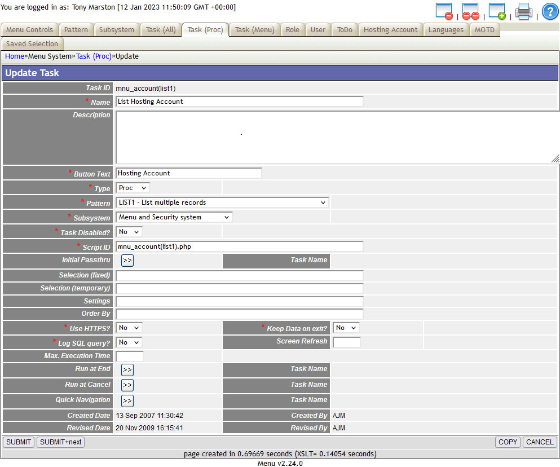Open the Saved Selection tab

(x=32, y=43)
